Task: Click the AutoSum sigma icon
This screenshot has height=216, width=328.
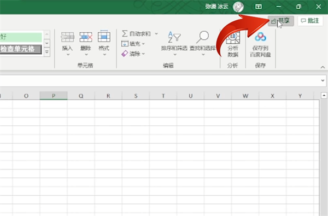Action: (x=125, y=33)
